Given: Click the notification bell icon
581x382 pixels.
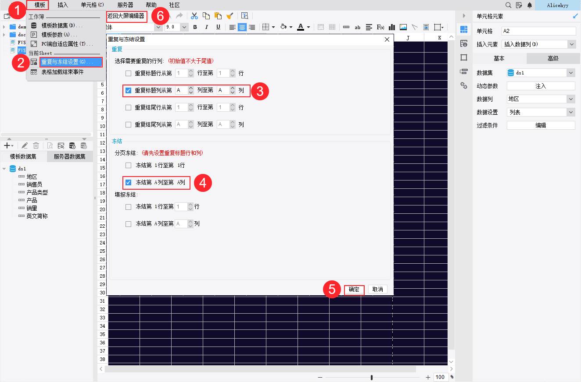Looking at the screenshot, I should click(x=530, y=5).
